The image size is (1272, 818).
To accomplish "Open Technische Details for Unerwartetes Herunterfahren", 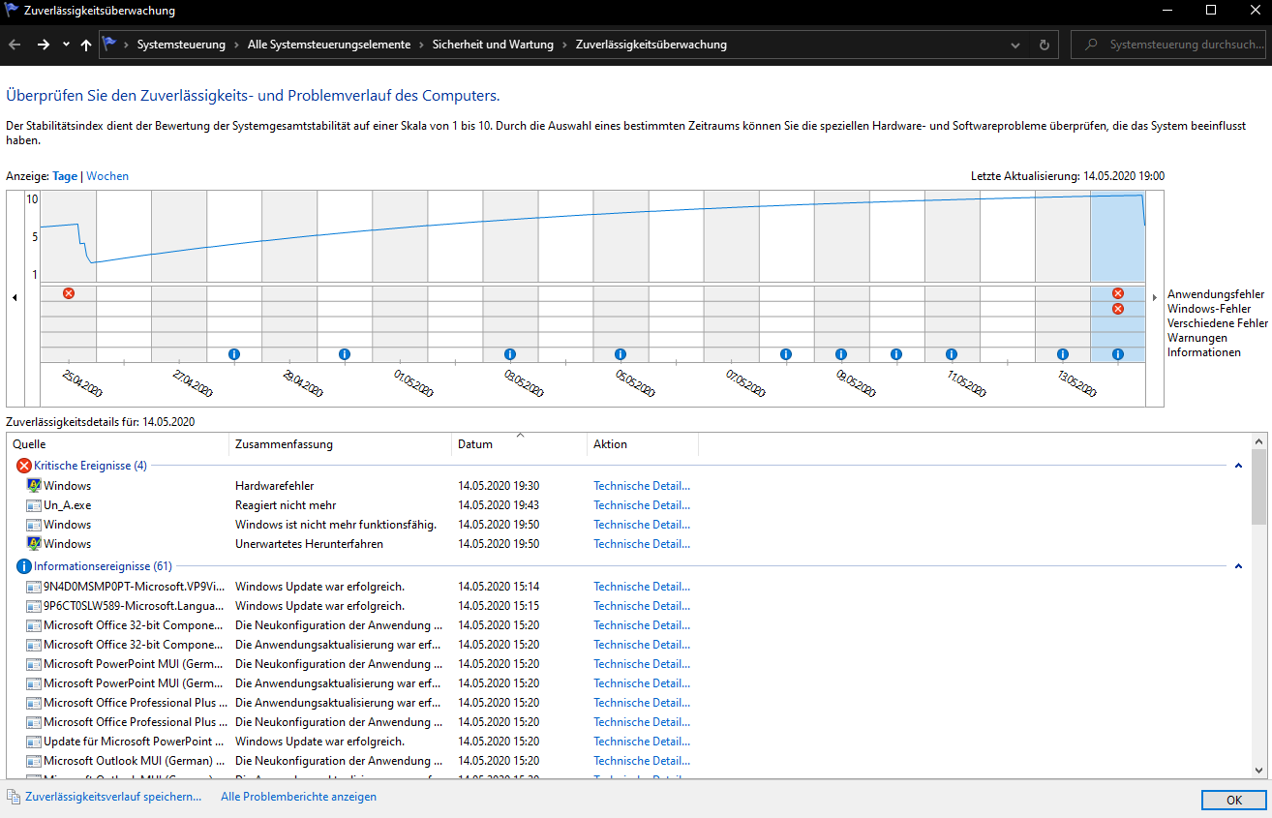I will tap(642, 544).
